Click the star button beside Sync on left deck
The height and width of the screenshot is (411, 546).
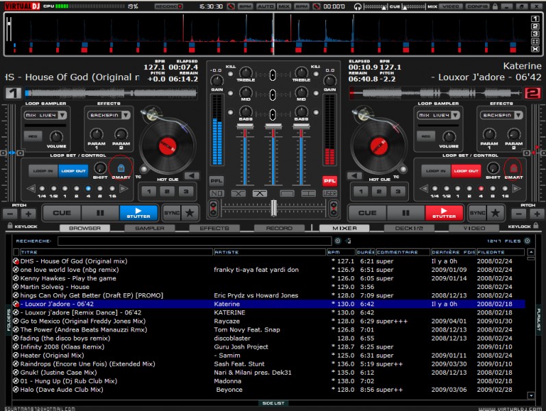[190, 213]
